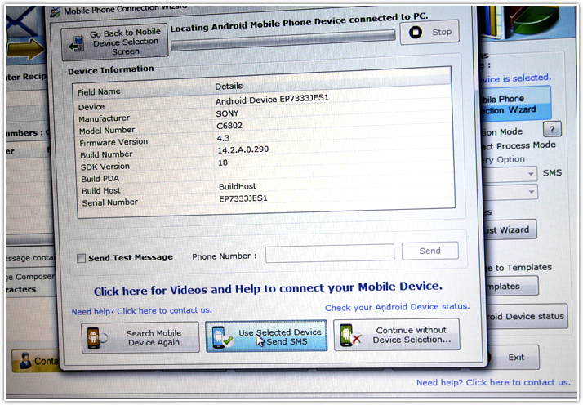Select the SDK Version value 18
Viewport: 583px width, 405px height.
tap(223, 162)
